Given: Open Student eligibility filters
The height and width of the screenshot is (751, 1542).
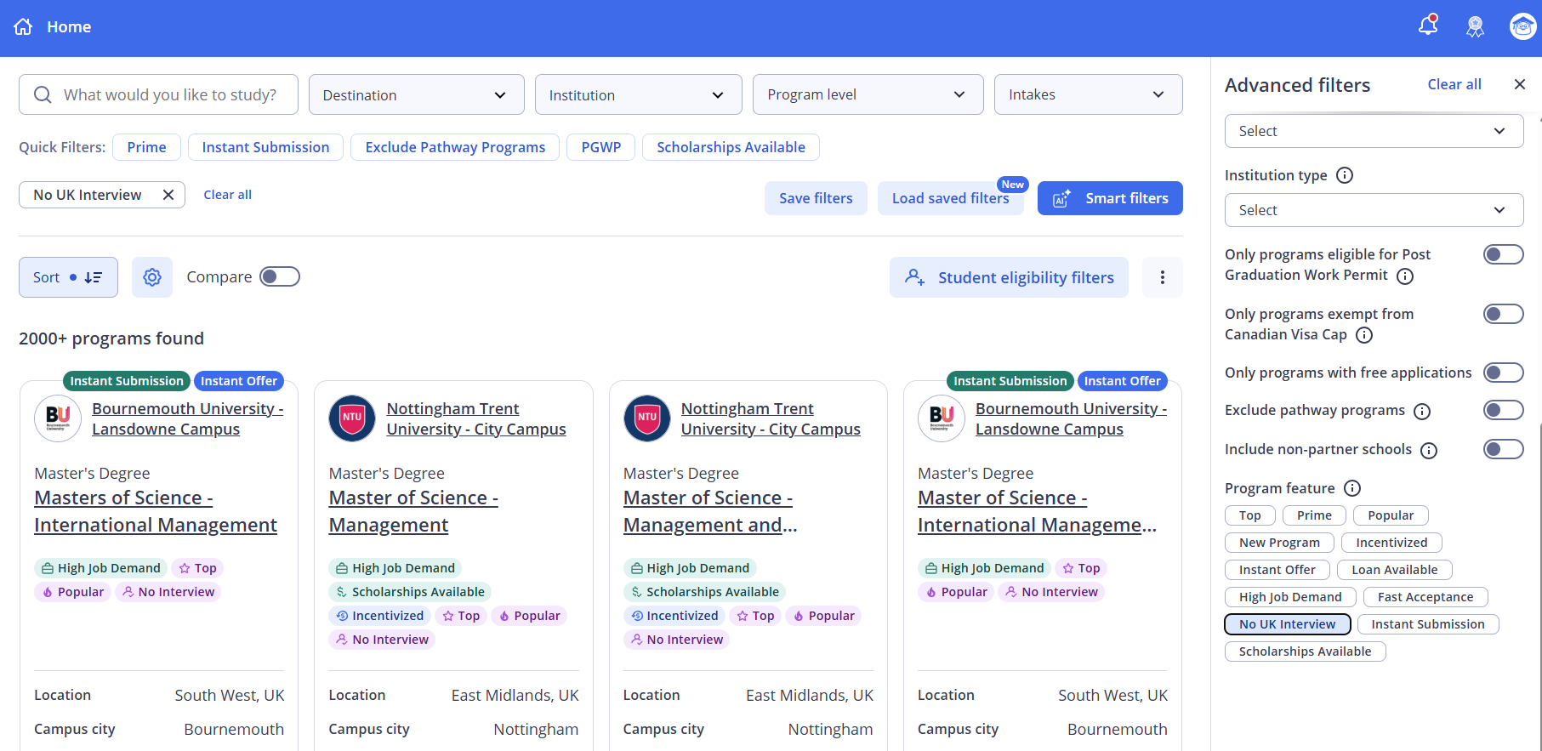Looking at the screenshot, I should click(1009, 277).
